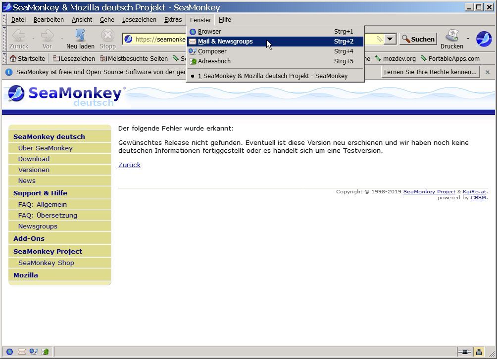The image size is (497, 359).
Task: Collapse the bookmarks toolbar using its grippy
Action: (x=4, y=58)
